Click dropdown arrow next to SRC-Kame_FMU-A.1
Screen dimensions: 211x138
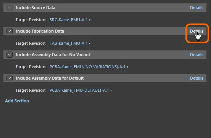click(x=90, y=20)
